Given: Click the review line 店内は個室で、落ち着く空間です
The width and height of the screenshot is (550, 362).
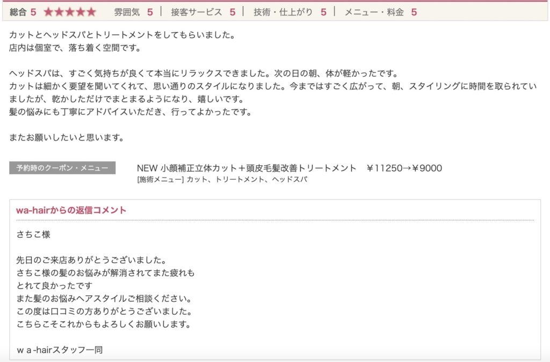Looking at the screenshot, I should pyautogui.click(x=75, y=48).
